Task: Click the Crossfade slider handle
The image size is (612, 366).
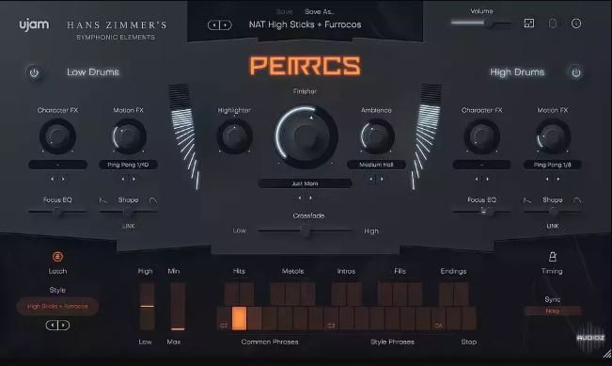Action: point(306,231)
